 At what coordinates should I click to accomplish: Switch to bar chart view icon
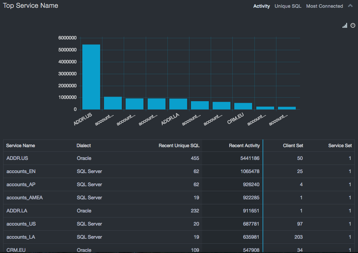[x=344, y=25]
